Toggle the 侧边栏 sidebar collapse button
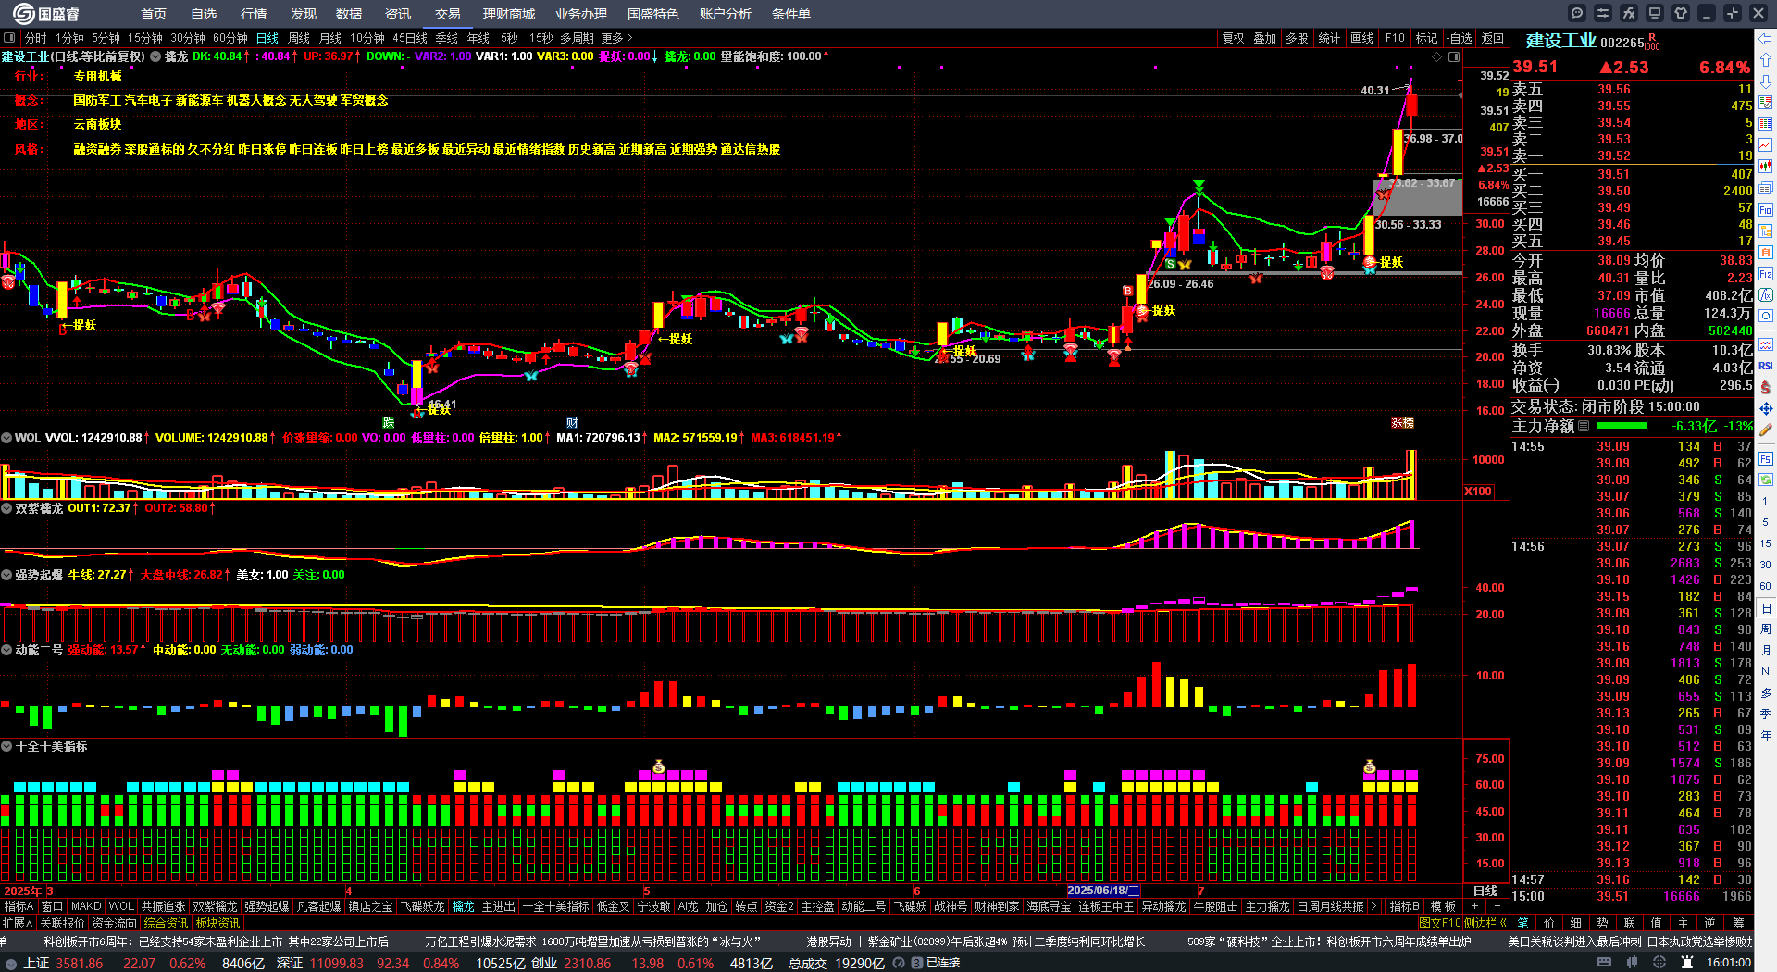Viewport: 1777px width, 972px height. tap(1485, 923)
